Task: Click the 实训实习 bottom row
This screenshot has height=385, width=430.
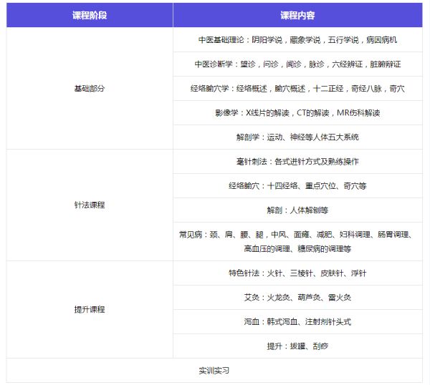Action: [x=214, y=371]
